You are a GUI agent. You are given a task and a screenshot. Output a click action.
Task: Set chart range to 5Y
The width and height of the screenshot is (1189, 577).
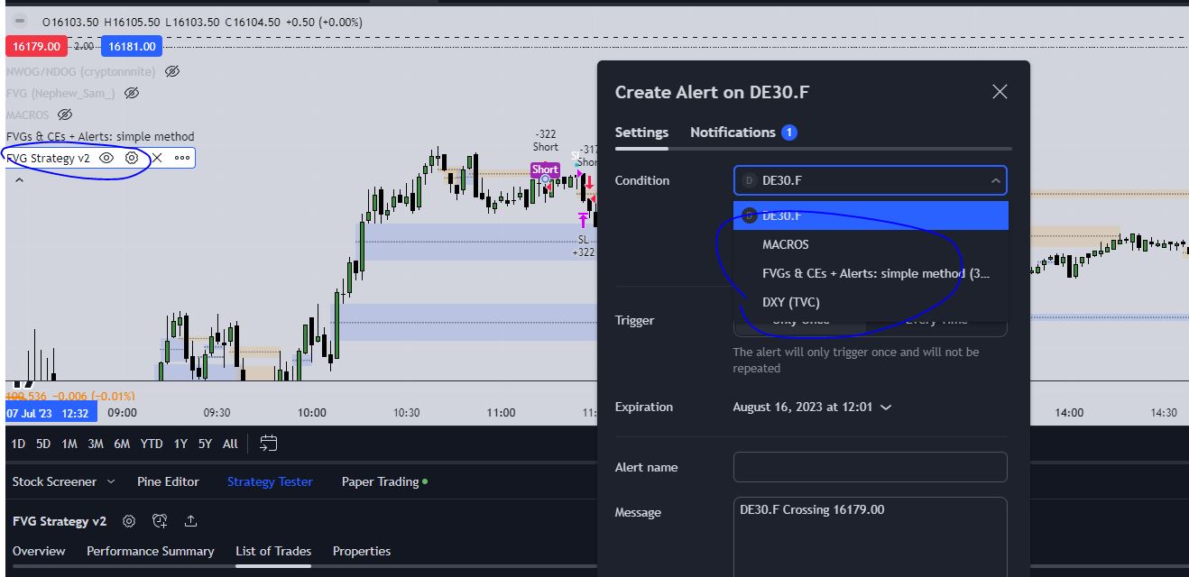[x=205, y=443]
